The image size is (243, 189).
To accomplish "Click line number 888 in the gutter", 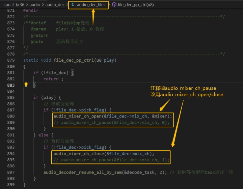I will click(x=11, y=116).
